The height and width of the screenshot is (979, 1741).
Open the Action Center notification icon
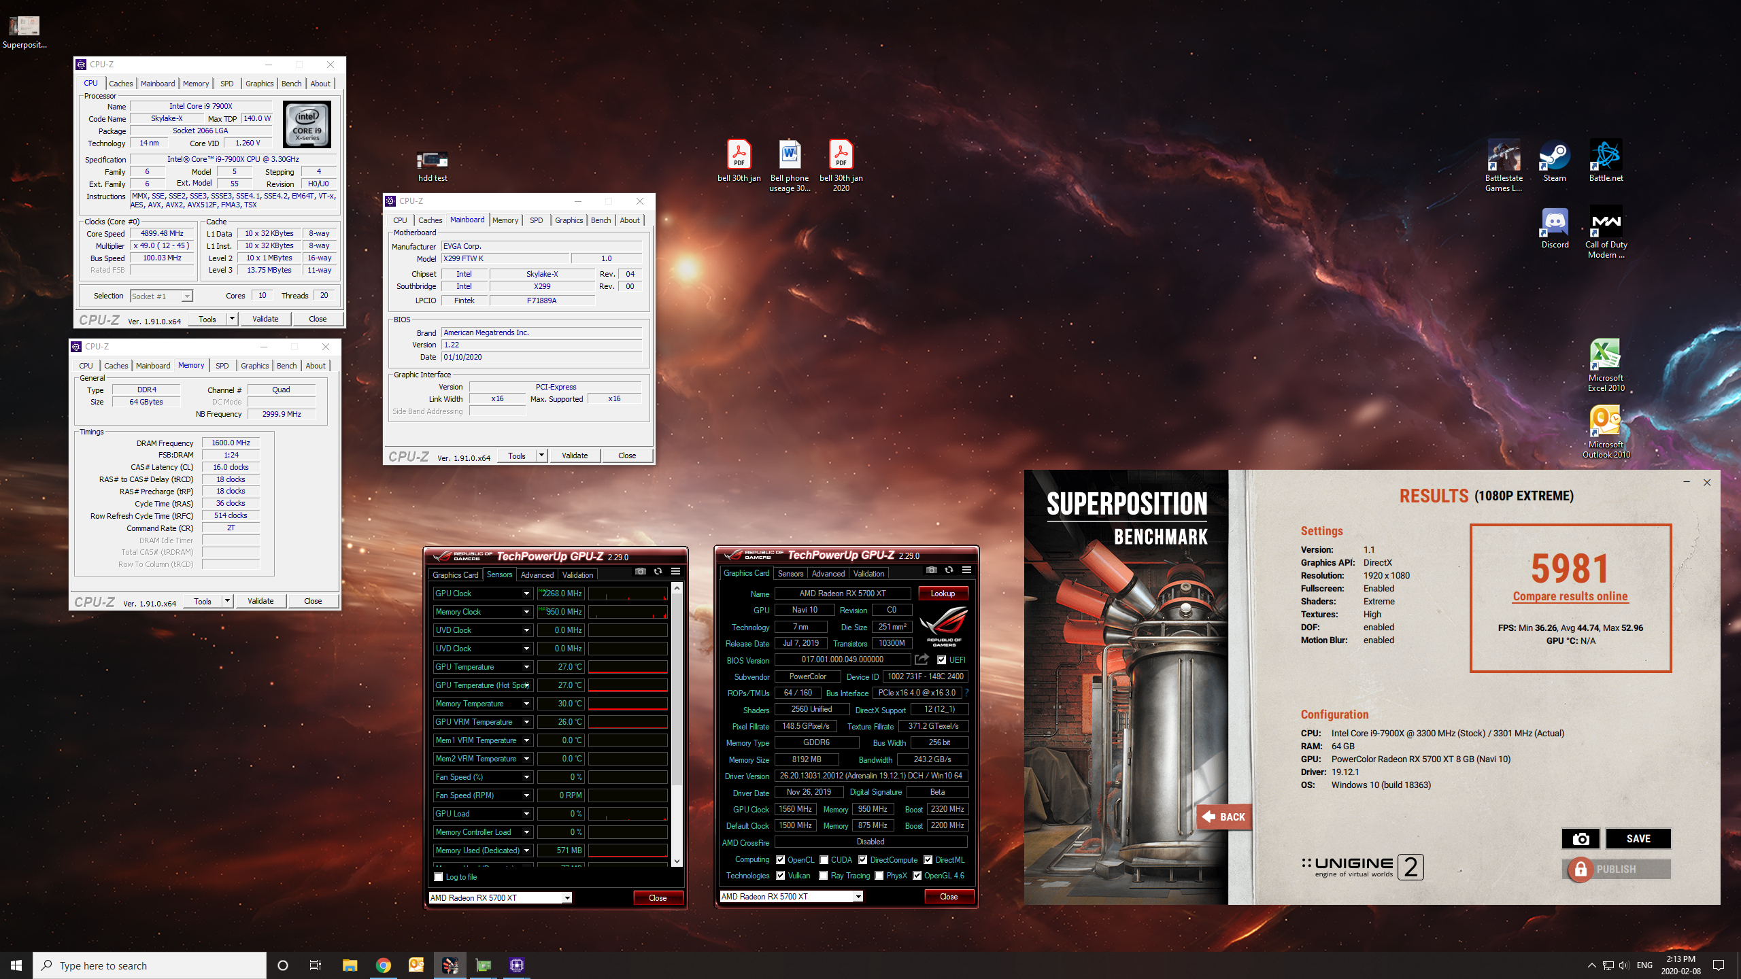coord(1719,965)
